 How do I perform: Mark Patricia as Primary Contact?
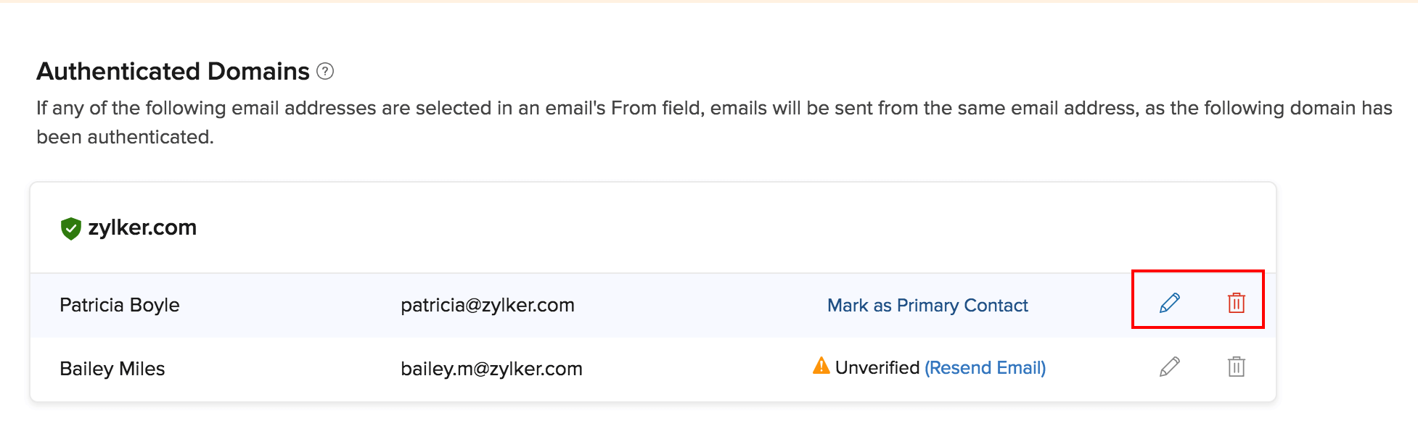(927, 305)
